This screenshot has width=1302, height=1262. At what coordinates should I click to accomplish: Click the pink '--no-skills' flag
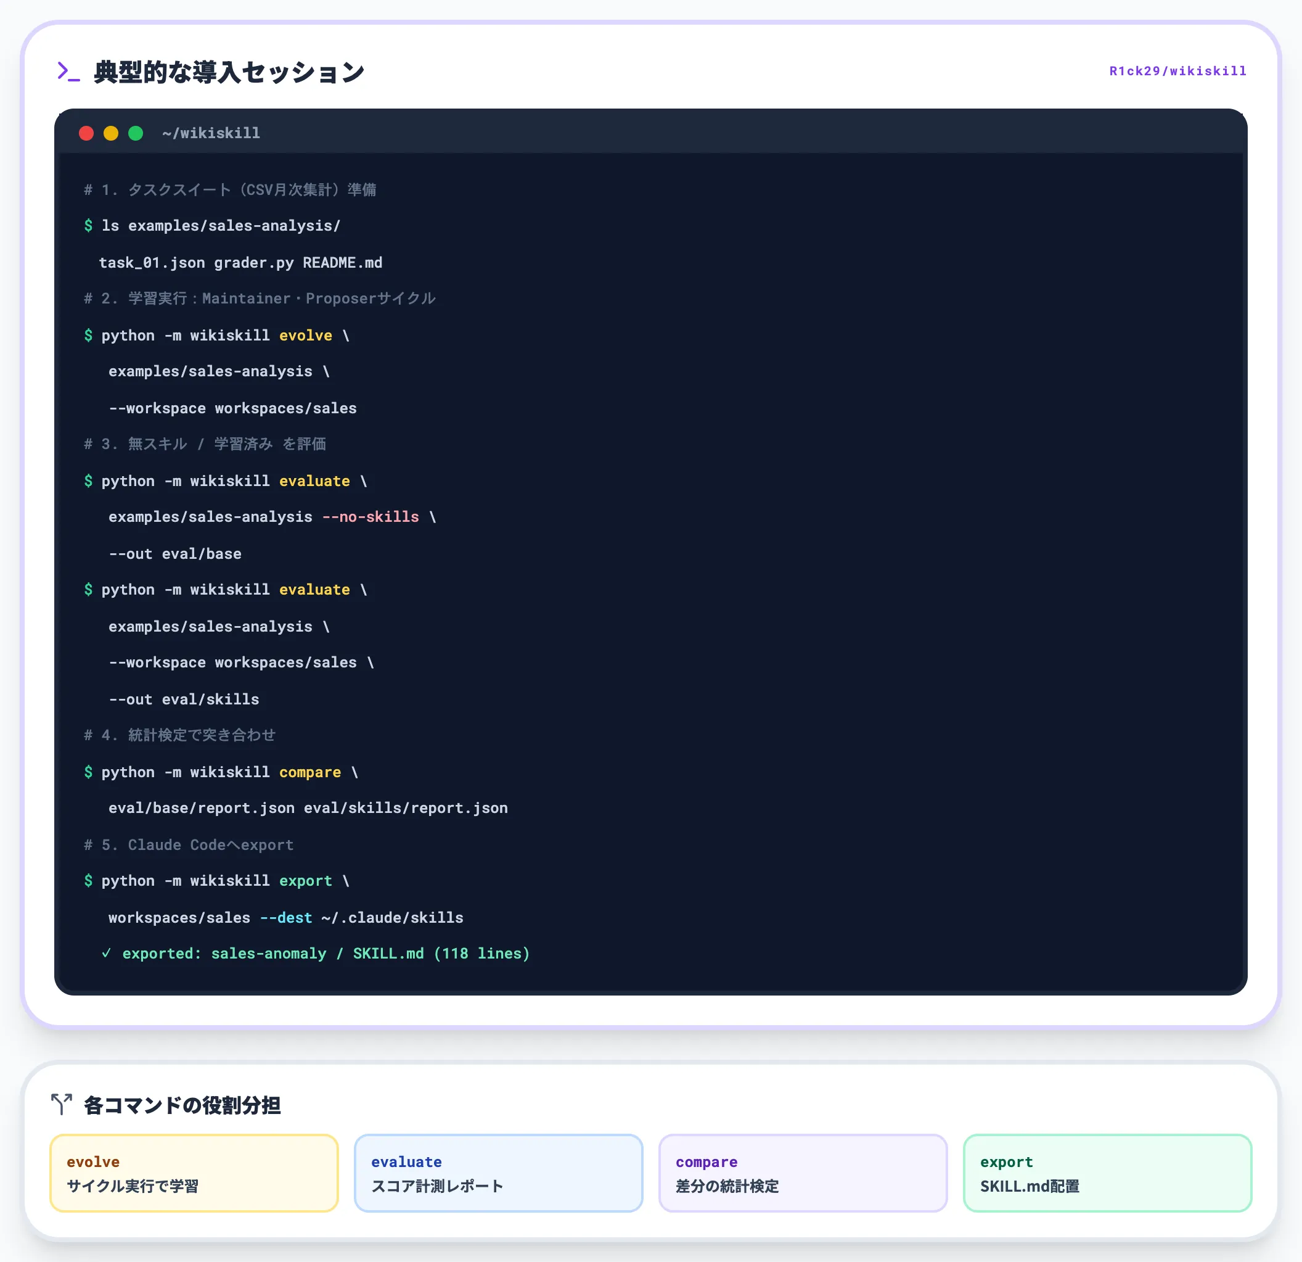(371, 517)
